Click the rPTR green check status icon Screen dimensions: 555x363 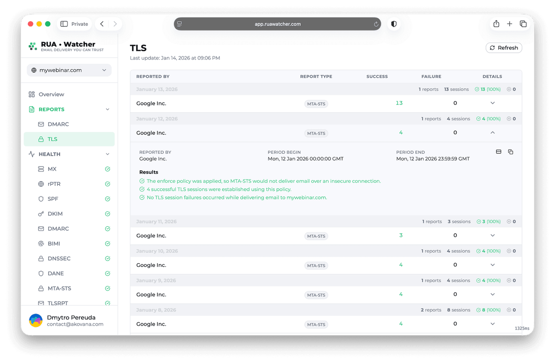click(x=107, y=184)
